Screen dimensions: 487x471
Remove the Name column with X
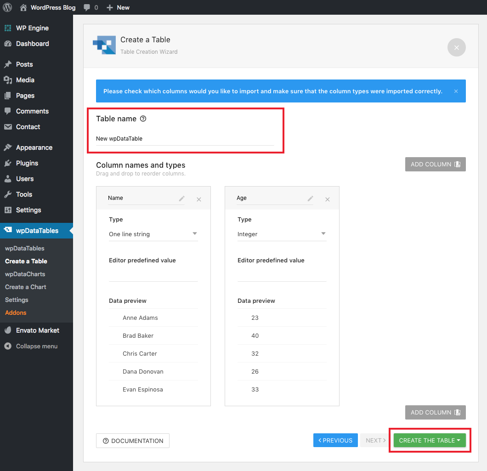coord(199,199)
